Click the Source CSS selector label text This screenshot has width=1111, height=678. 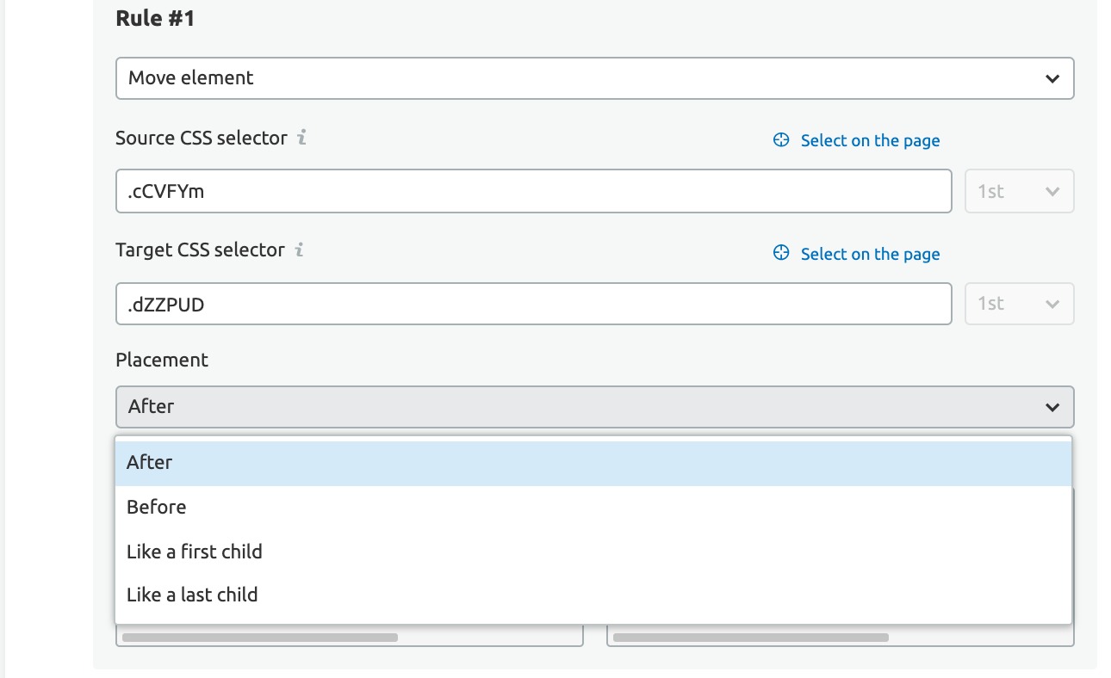click(201, 138)
